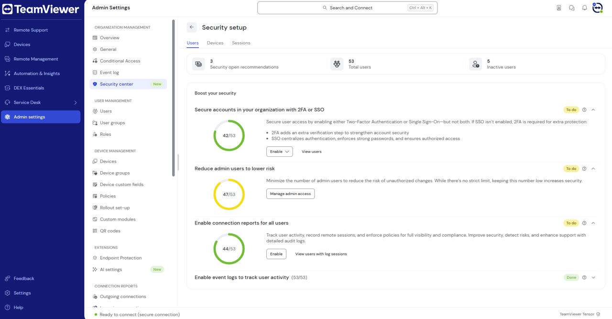Click help icon for connection reports section
Viewport: 612px width, 319px height.
coord(584,223)
